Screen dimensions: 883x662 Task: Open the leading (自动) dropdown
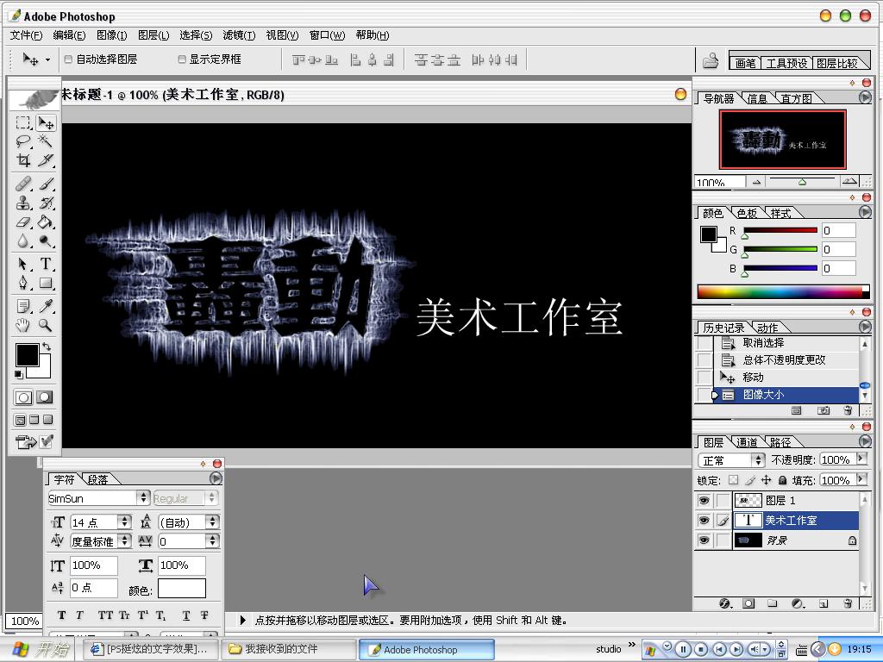pos(212,522)
